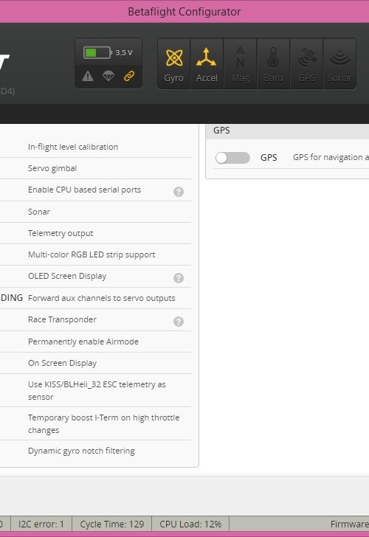Click the parachute failsafe status icon

(108, 76)
